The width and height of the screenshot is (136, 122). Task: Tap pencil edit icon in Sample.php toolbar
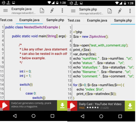point(120,11)
